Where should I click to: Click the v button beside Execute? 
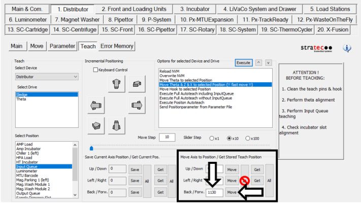pos(269,62)
